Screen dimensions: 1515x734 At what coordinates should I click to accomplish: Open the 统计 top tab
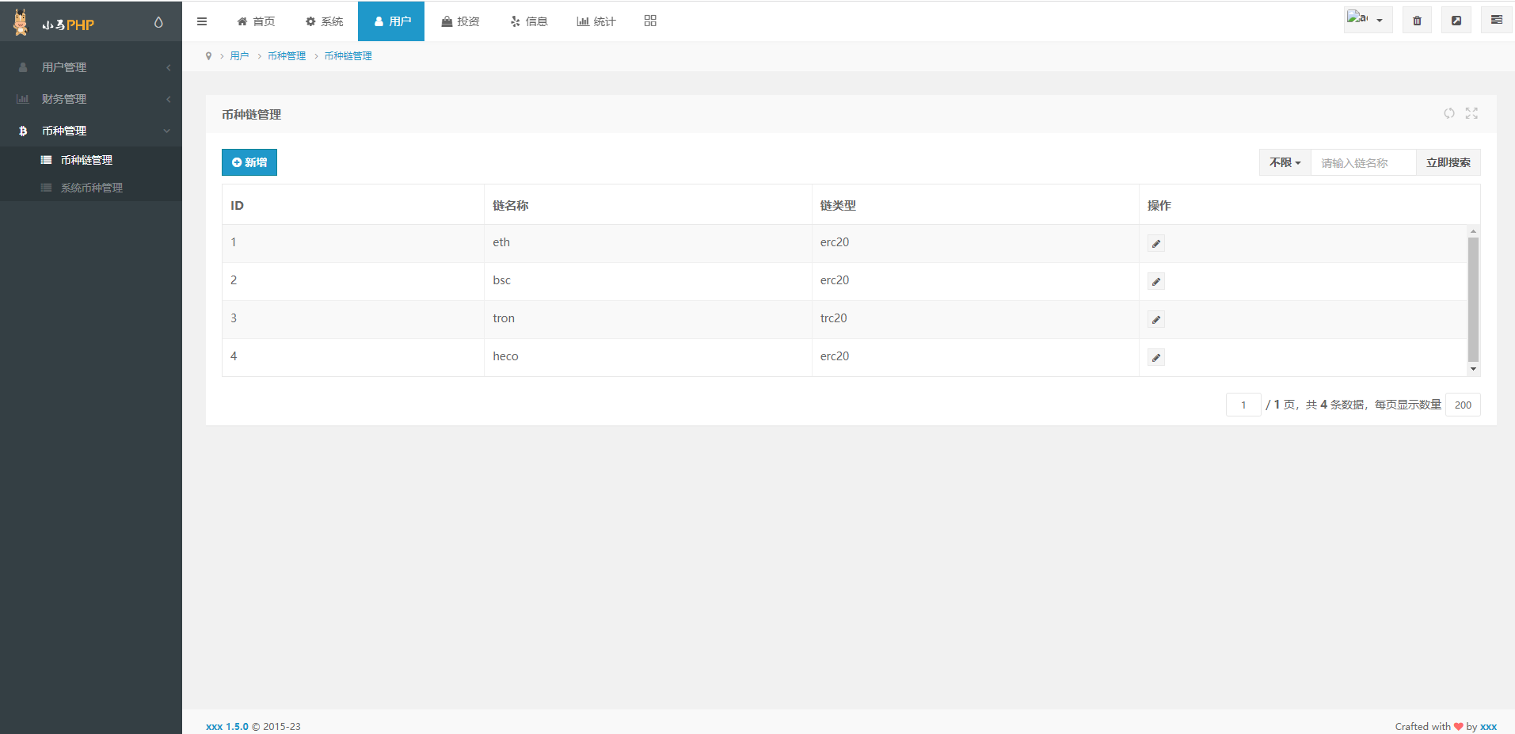(x=596, y=21)
